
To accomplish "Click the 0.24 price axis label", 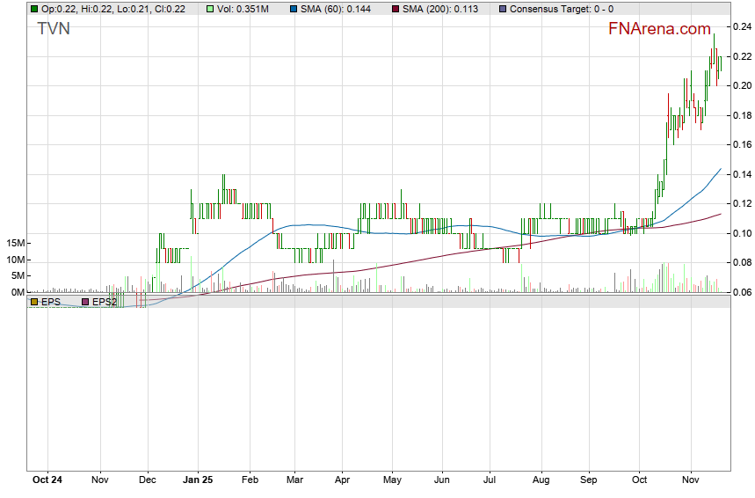I will pos(741,26).
